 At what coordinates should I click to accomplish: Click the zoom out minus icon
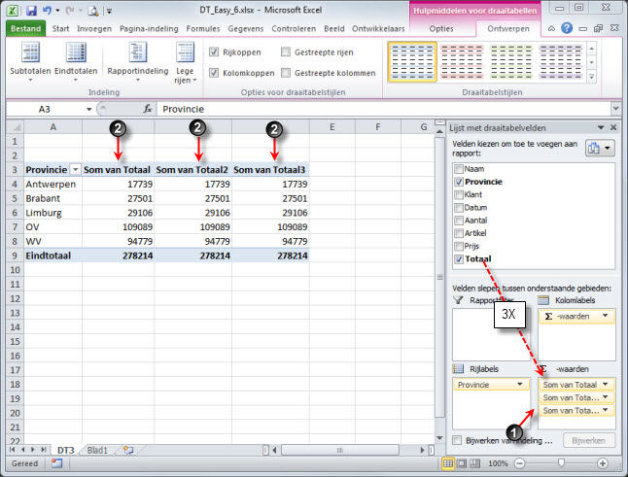(519, 463)
